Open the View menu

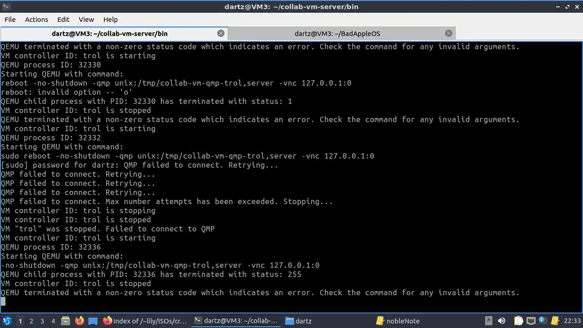(86, 20)
